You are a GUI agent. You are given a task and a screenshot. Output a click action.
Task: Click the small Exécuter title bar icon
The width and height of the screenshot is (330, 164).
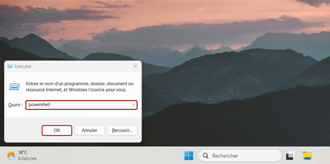(x=10, y=66)
